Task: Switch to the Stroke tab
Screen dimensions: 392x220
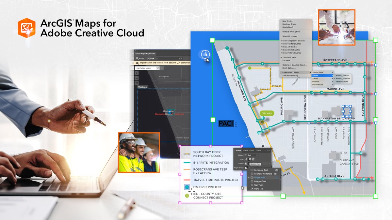Action: click(x=238, y=150)
